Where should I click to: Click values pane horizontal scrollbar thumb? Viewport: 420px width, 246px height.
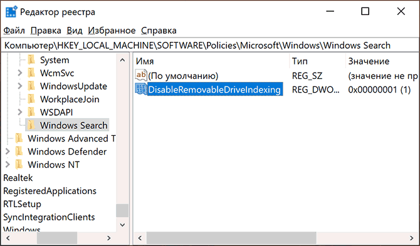tap(231, 238)
